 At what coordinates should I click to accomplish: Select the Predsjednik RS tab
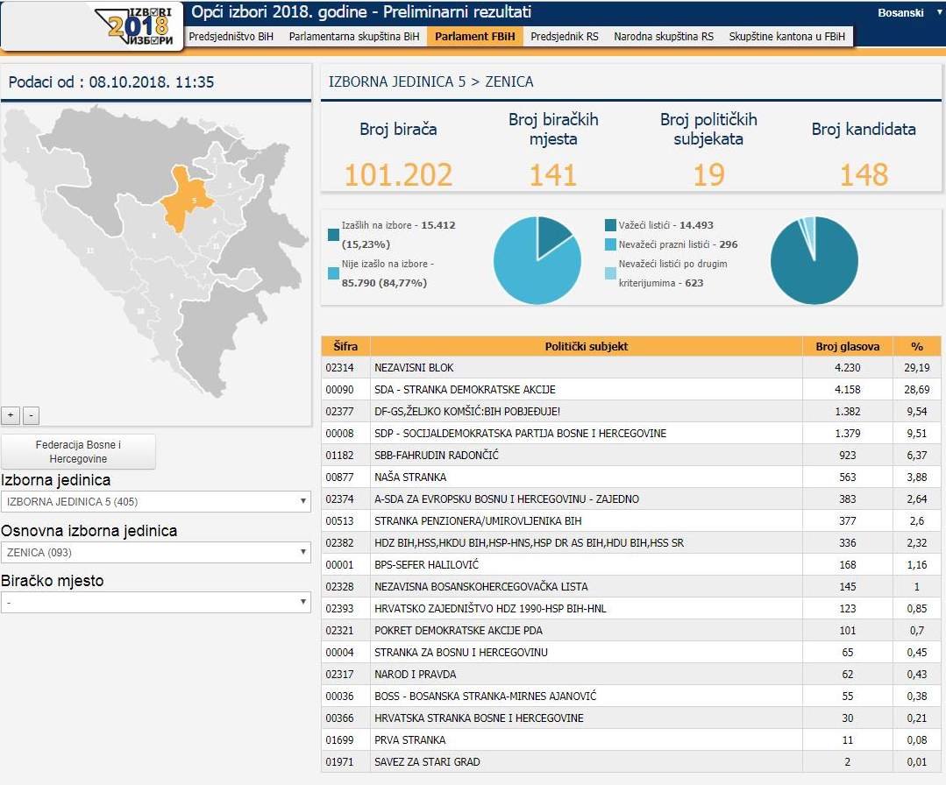click(x=564, y=37)
